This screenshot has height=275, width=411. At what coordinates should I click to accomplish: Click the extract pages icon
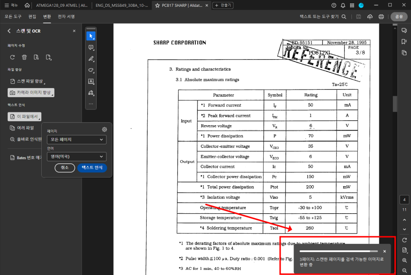click(36, 57)
